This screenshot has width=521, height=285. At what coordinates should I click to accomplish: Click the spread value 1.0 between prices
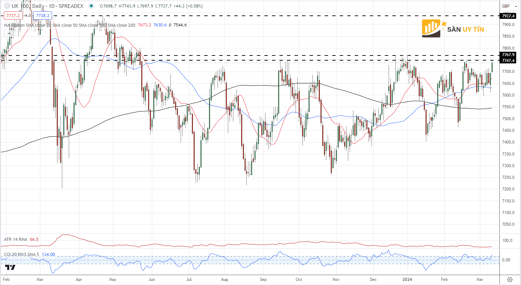point(28,15)
